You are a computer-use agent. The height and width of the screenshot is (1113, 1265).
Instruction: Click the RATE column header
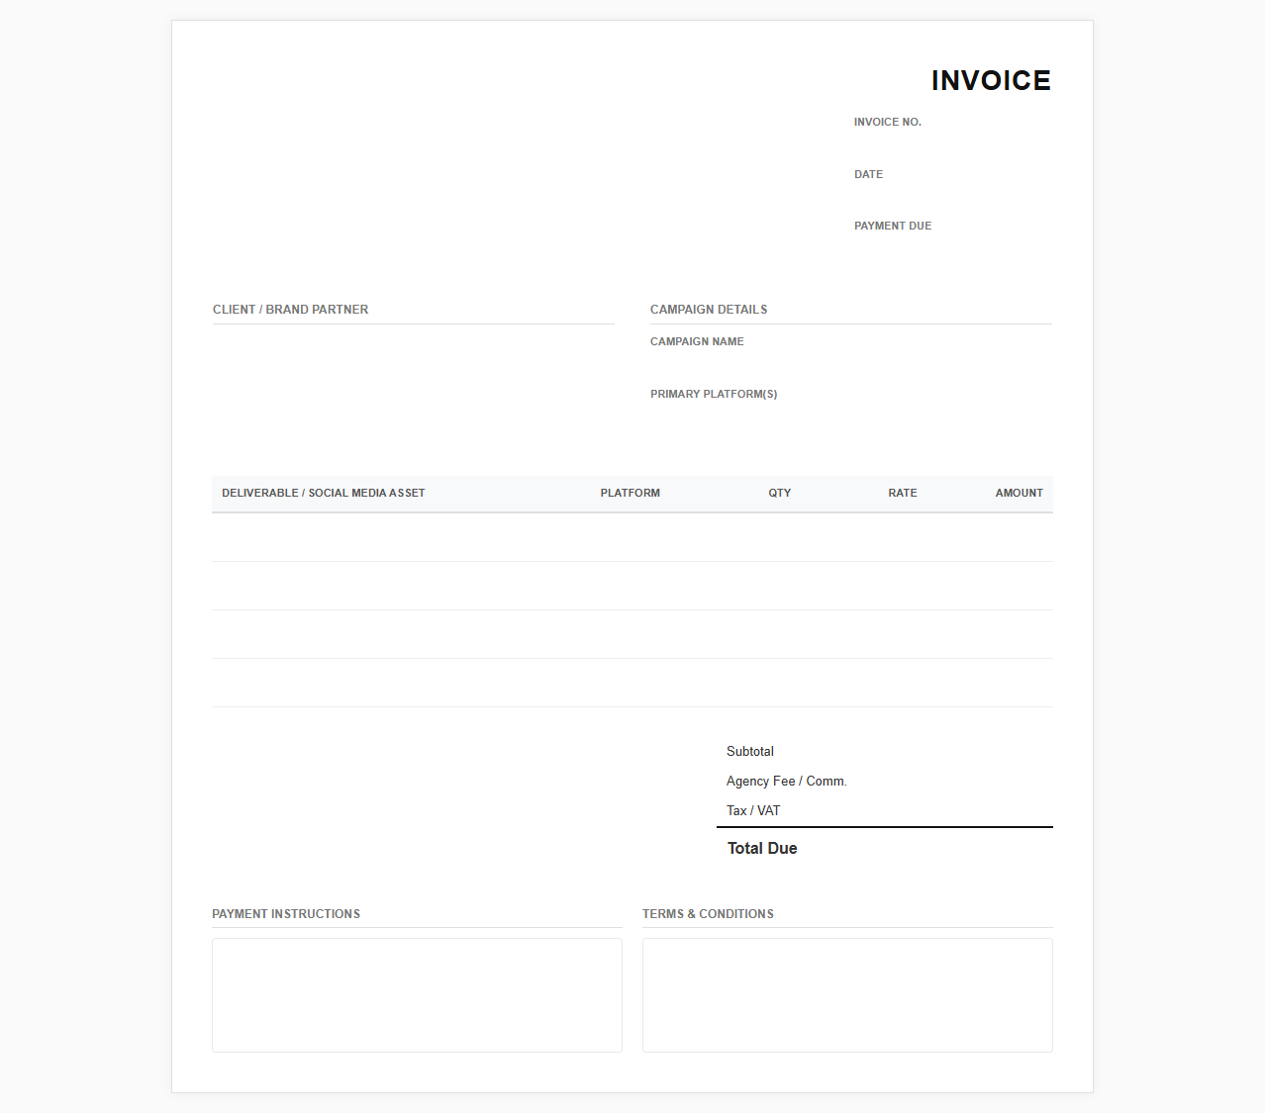pyautogui.click(x=903, y=493)
